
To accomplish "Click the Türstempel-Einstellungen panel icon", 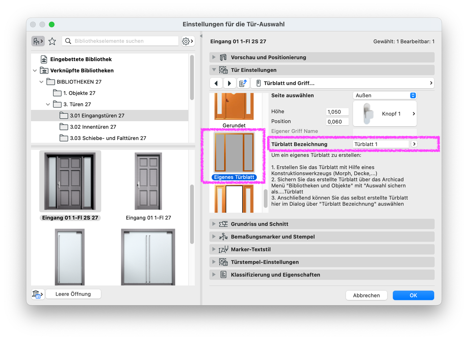I will click(223, 262).
